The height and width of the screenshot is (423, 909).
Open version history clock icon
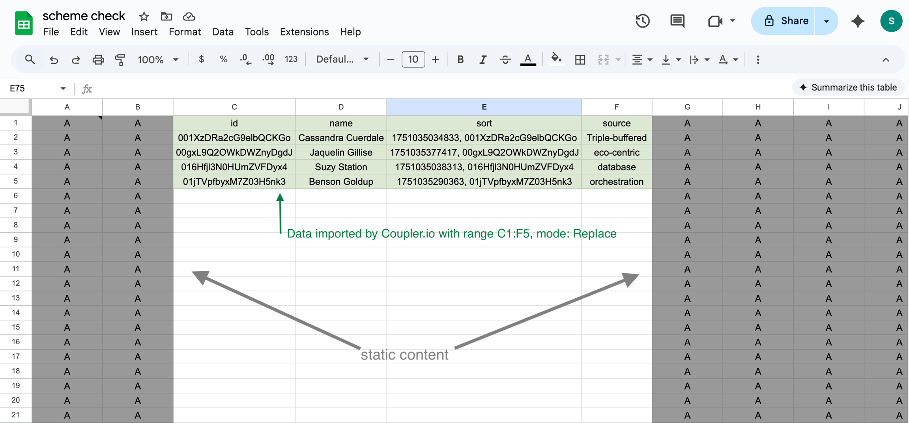pos(642,21)
